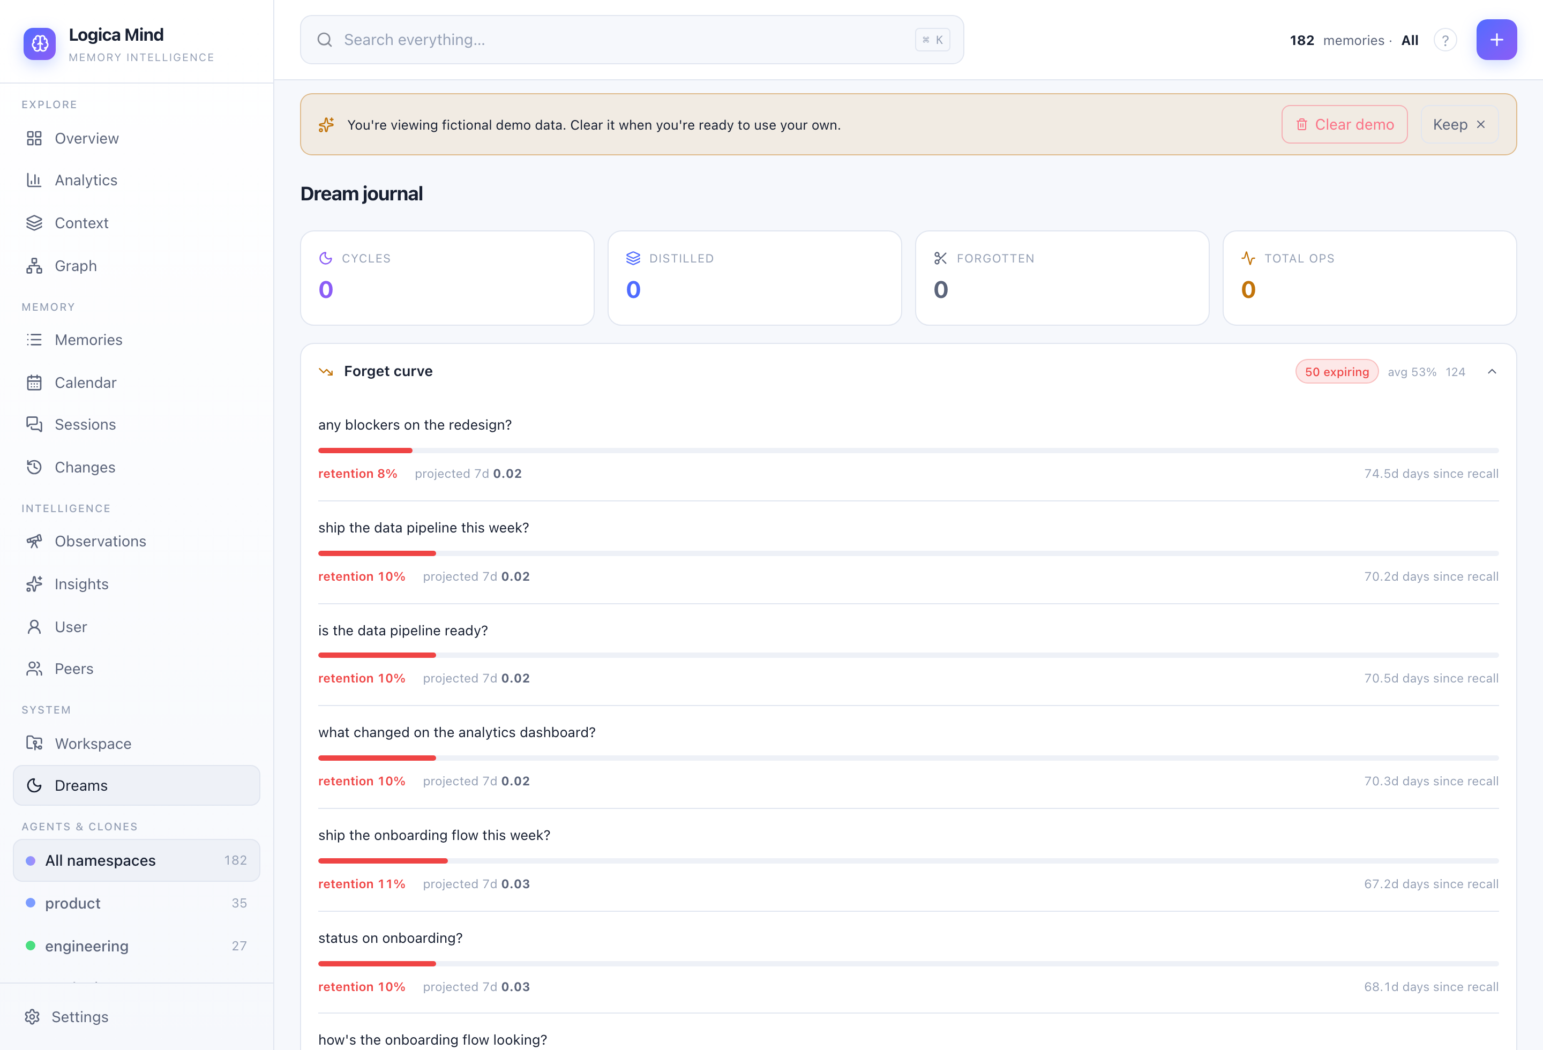Image resolution: width=1543 pixels, height=1050 pixels.
Task: Click the Total Ops stat card value
Action: click(x=1248, y=289)
